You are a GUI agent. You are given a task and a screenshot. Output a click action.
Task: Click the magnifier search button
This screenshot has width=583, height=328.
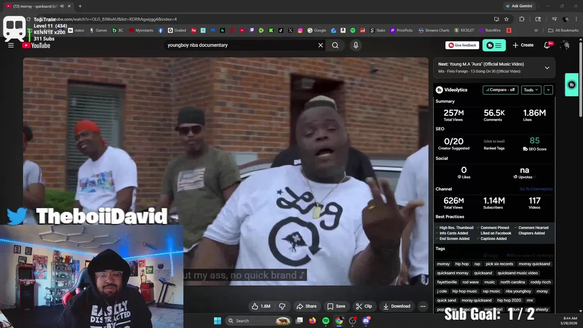tap(335, 45)
